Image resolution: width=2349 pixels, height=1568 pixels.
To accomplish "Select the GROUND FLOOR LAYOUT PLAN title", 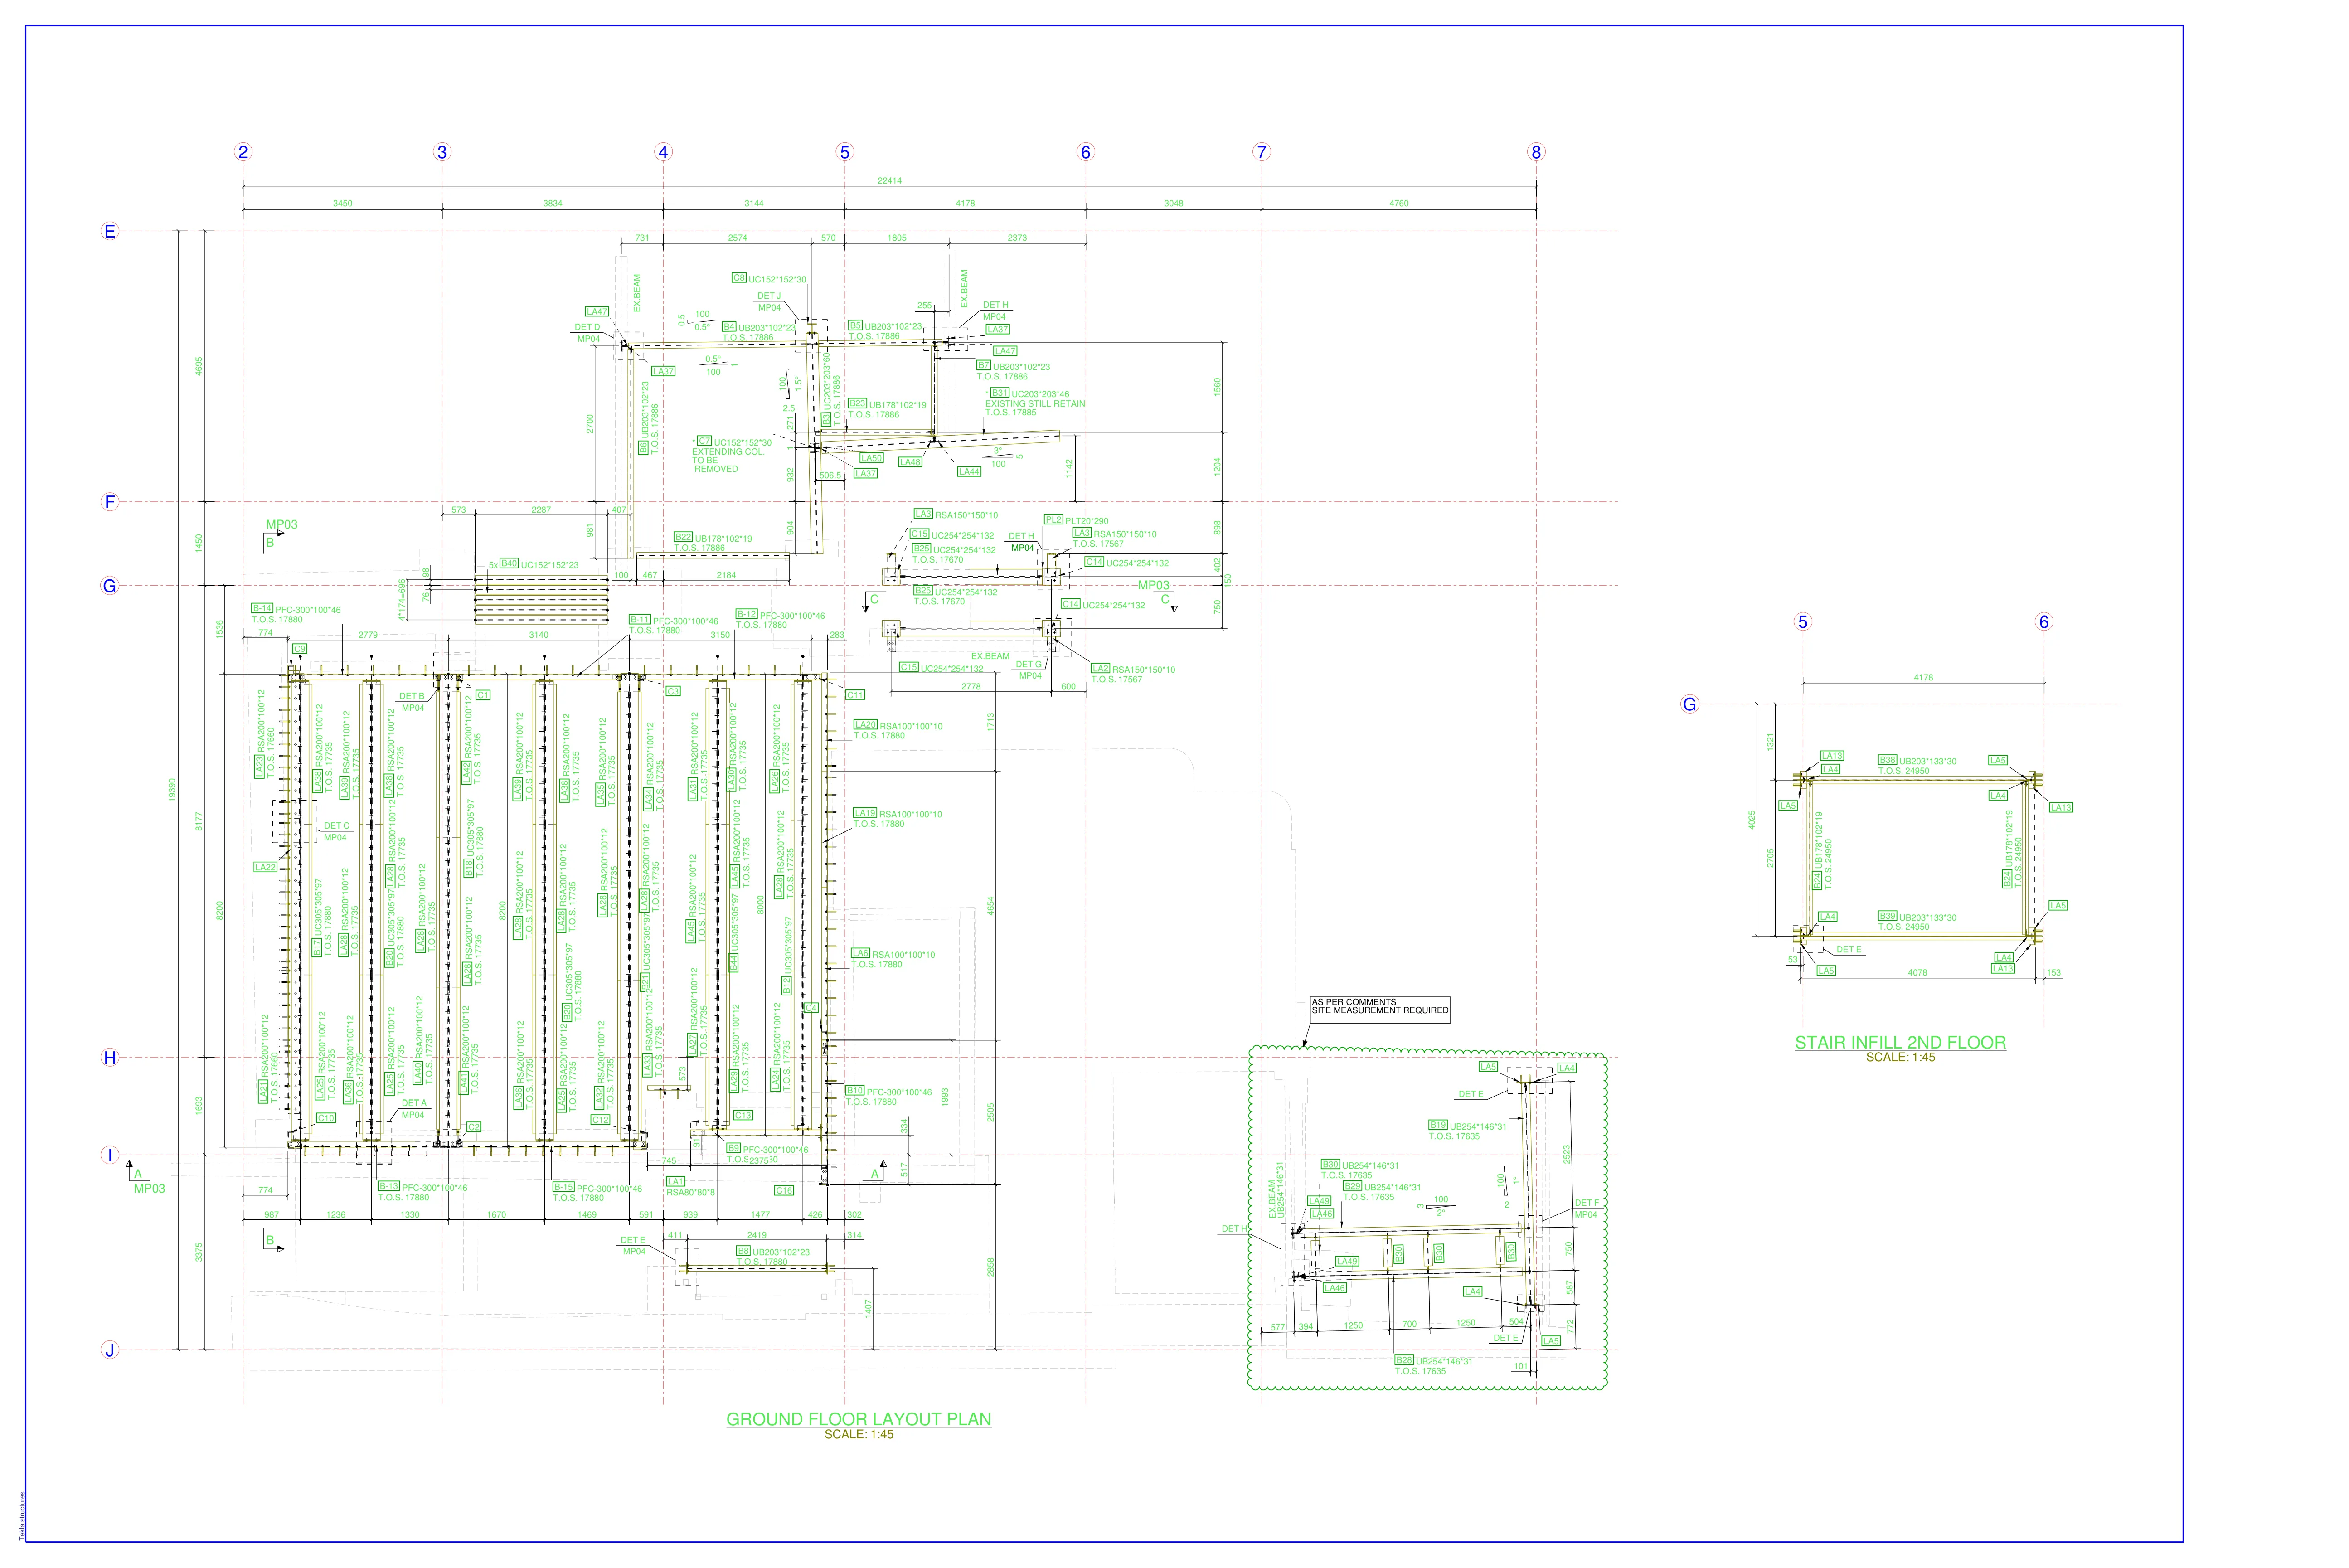I will point(858,1419).
